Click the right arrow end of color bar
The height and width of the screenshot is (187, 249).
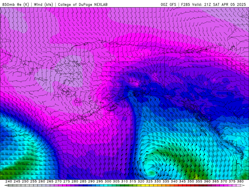pos(242,185)
